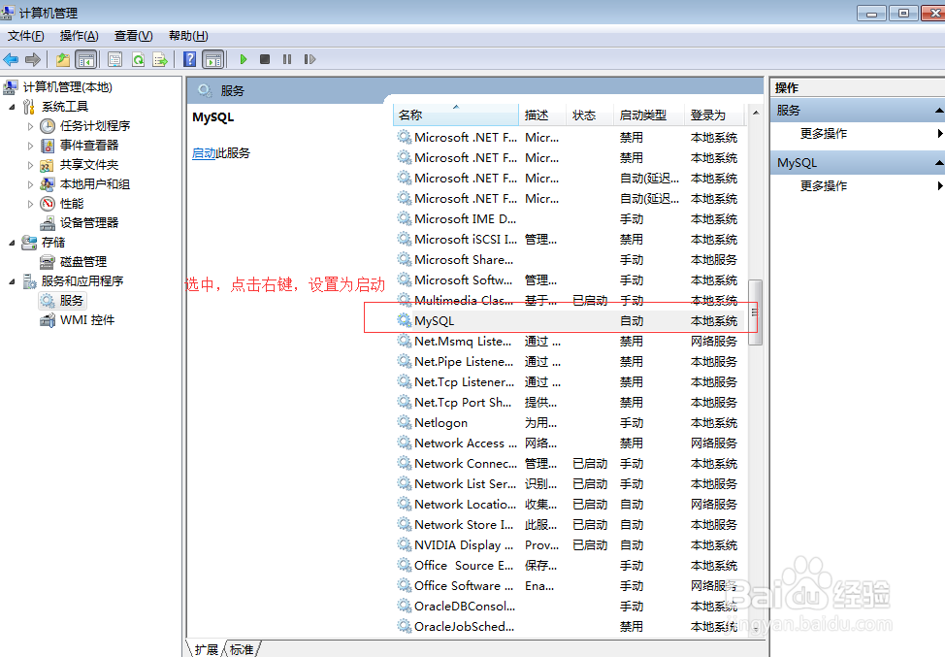Screen dimensions: 945x657
Task: Open the Help icon on the toolbar
Action: [188, 59]
